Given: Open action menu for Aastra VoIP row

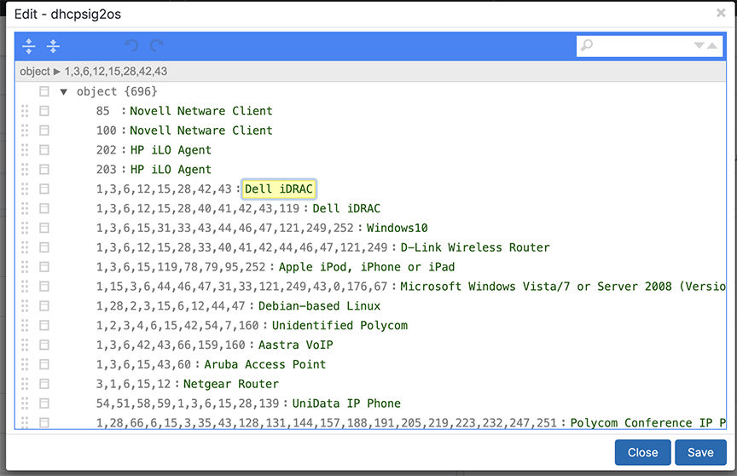Looking at the screenshot, I should point(44,345).
